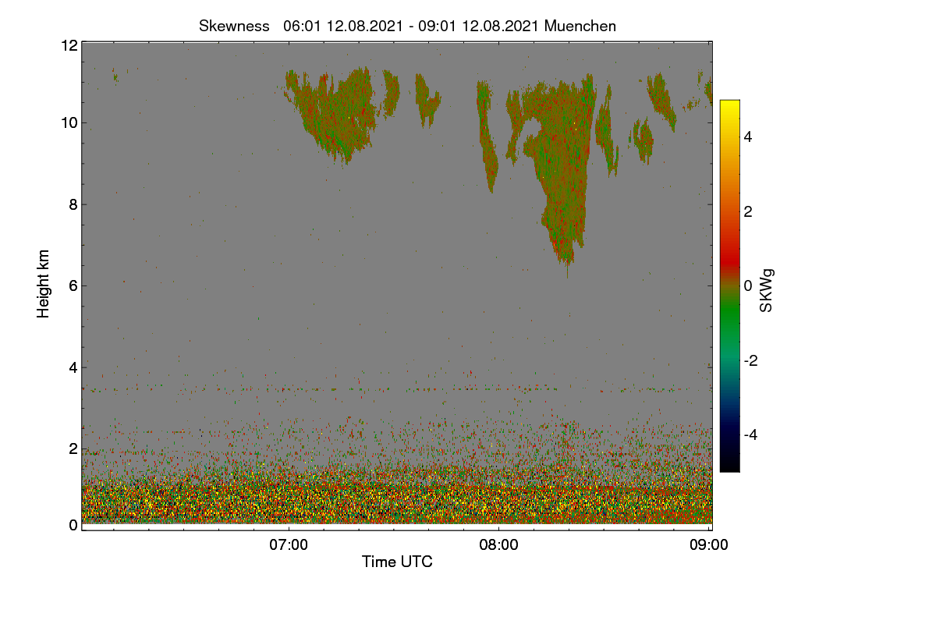The width and height of the screenshot is (936, 624).
Task: Click the height tick label 12
Action: click(69, 45)
